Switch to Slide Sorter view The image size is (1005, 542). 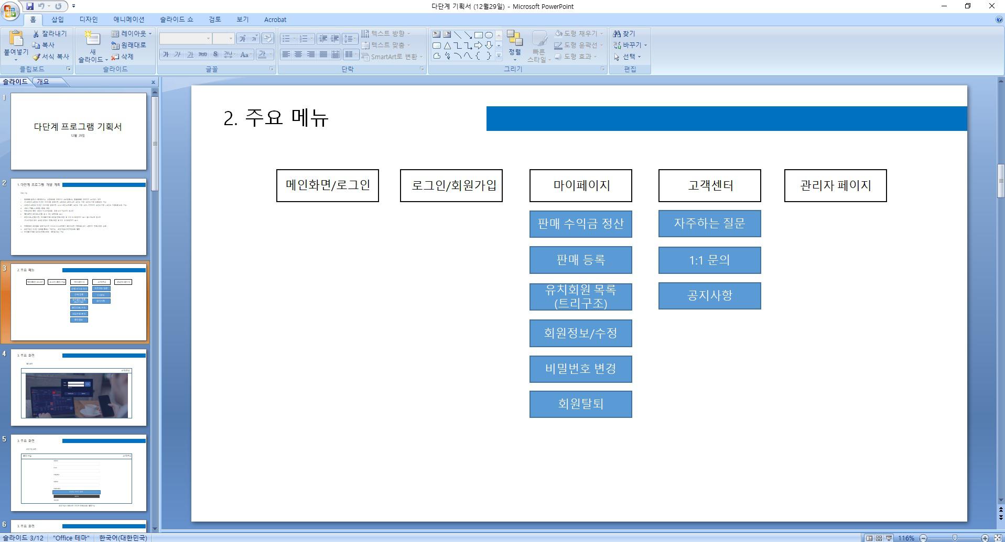pyautogui.click(x=879, y=538)
